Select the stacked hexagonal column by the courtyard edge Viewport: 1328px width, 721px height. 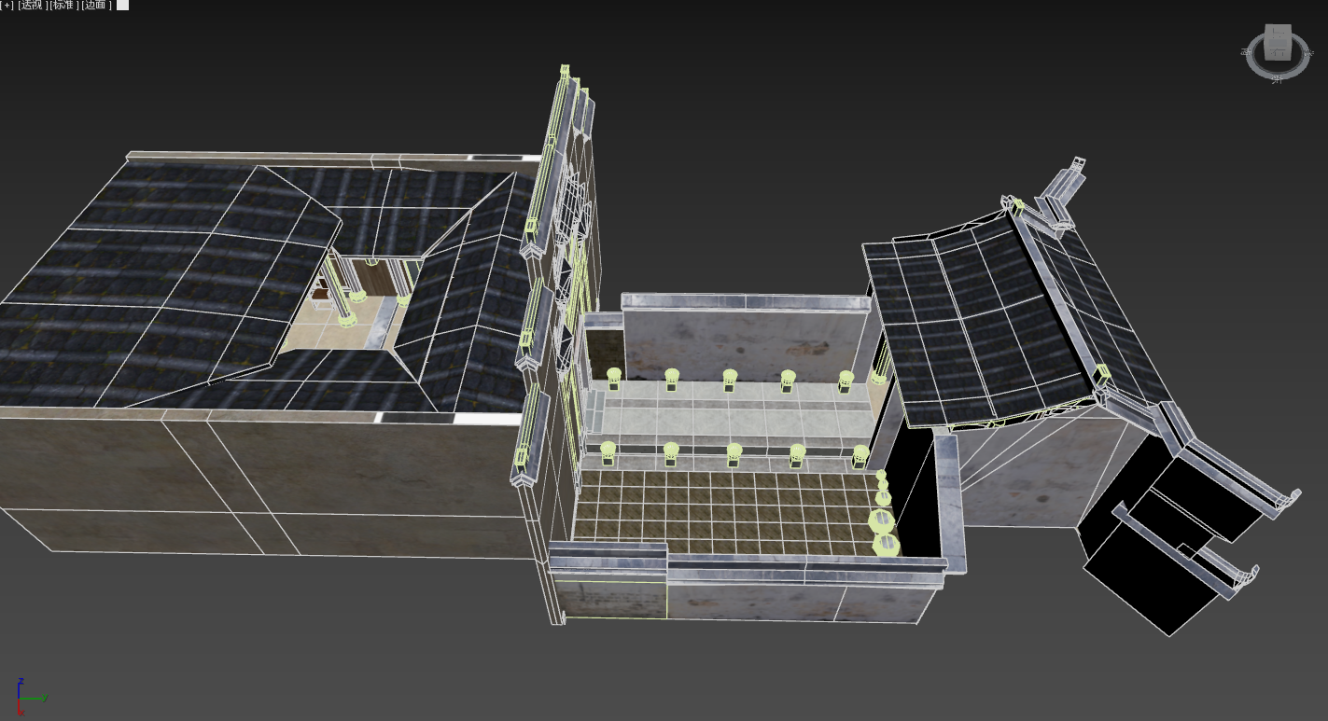coord(882,522)
